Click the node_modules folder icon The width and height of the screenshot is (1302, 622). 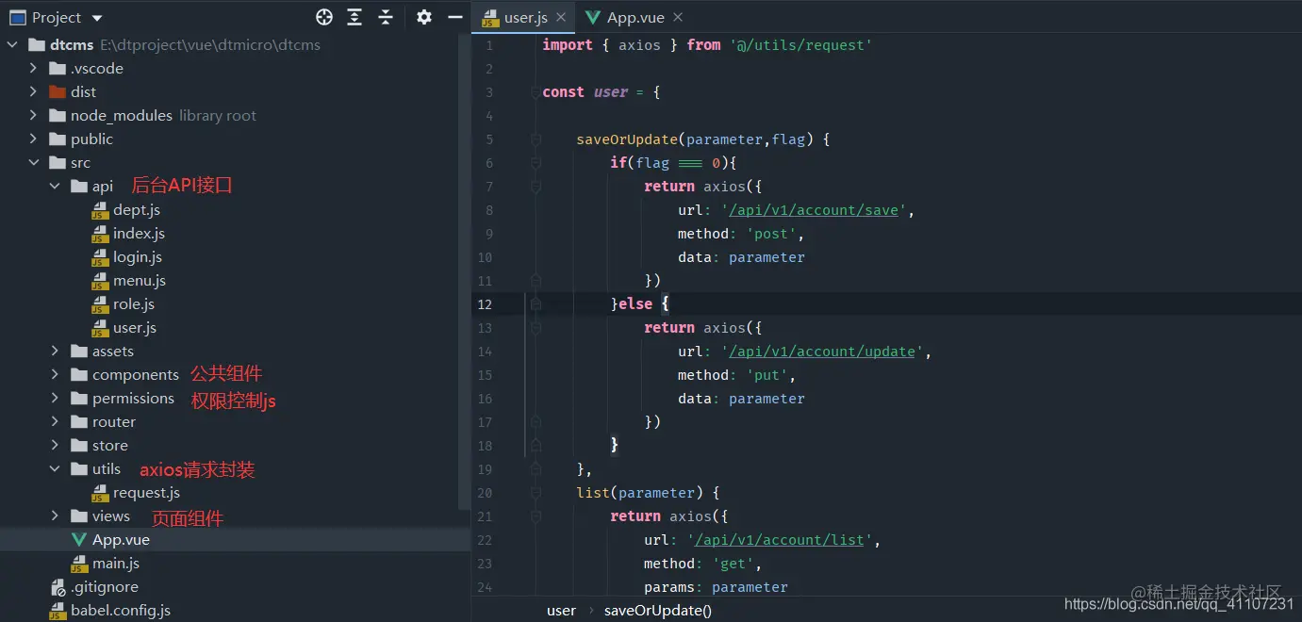[x=58, y=115]
